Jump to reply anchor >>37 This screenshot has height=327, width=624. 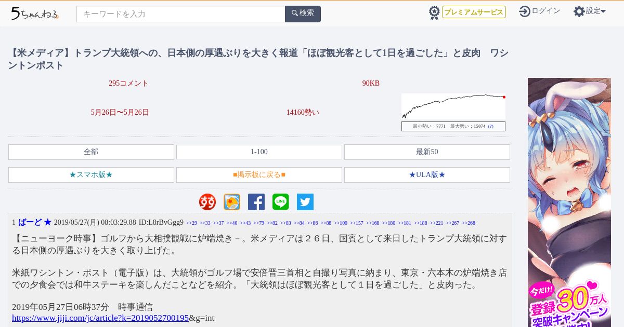pyautogui.click(x=218, y=223)
